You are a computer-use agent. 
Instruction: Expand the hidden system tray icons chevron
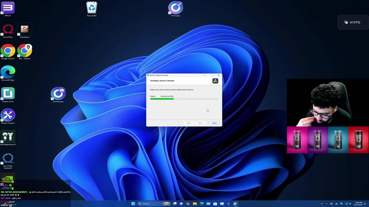322,204
